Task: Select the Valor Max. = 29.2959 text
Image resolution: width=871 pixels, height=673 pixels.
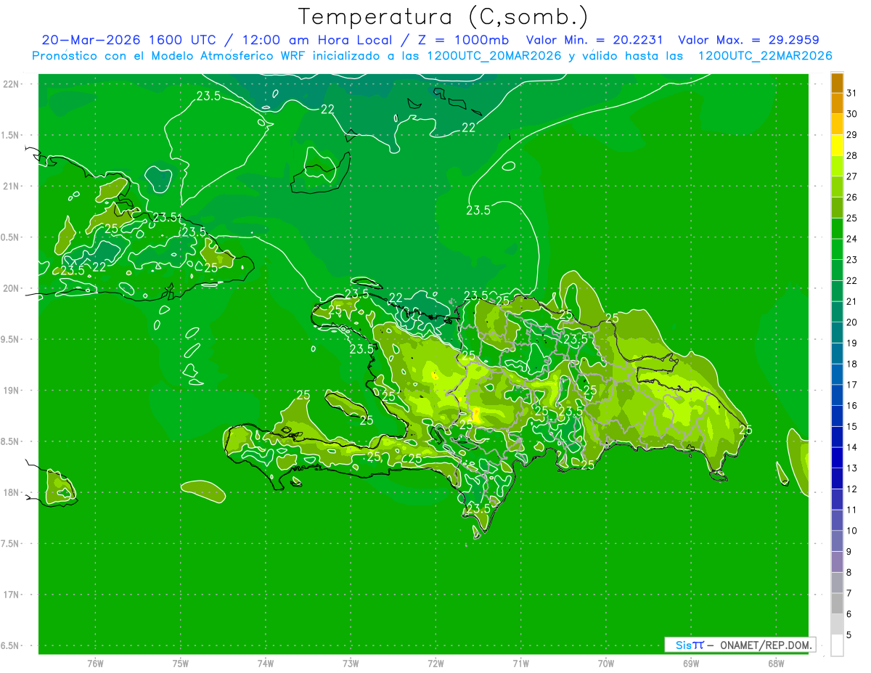Action: [x=748, y=40]
